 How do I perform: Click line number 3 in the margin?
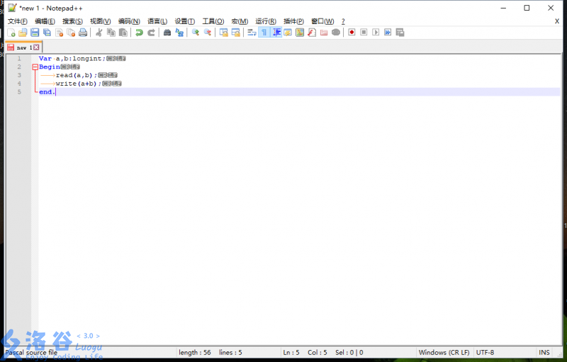(19, 75)
